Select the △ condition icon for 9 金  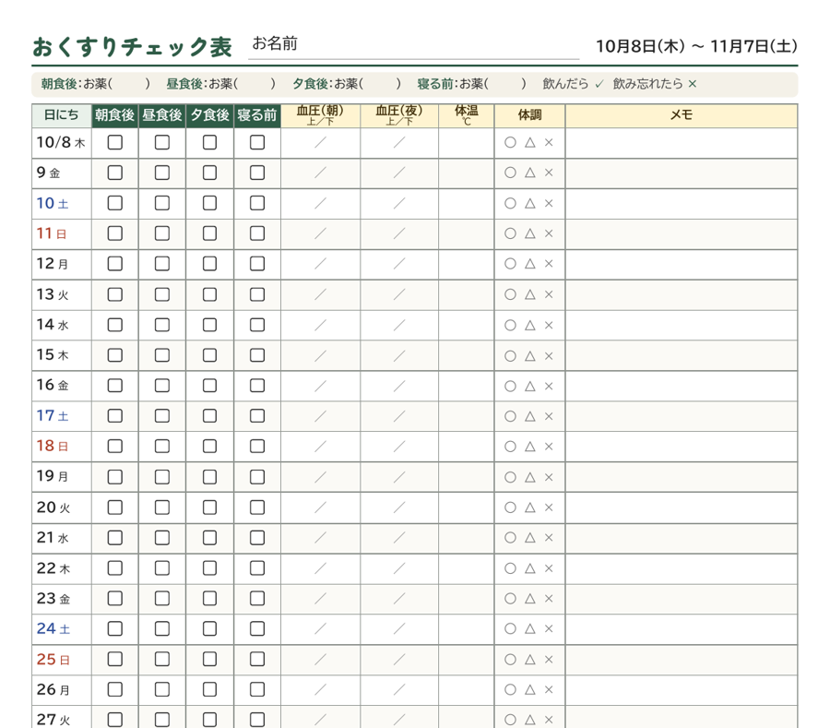[530, 173]
